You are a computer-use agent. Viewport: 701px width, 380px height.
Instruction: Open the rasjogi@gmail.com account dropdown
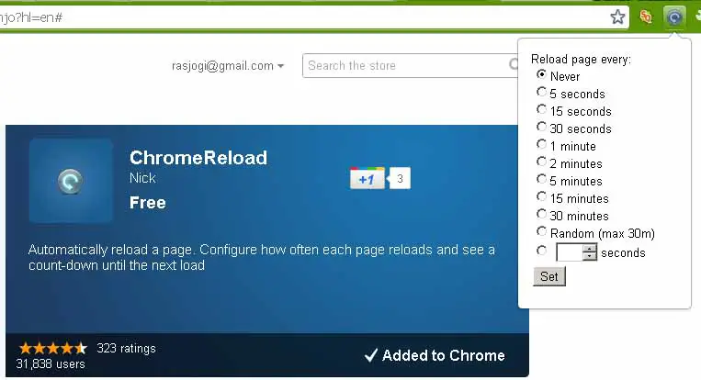coord(228,66)
